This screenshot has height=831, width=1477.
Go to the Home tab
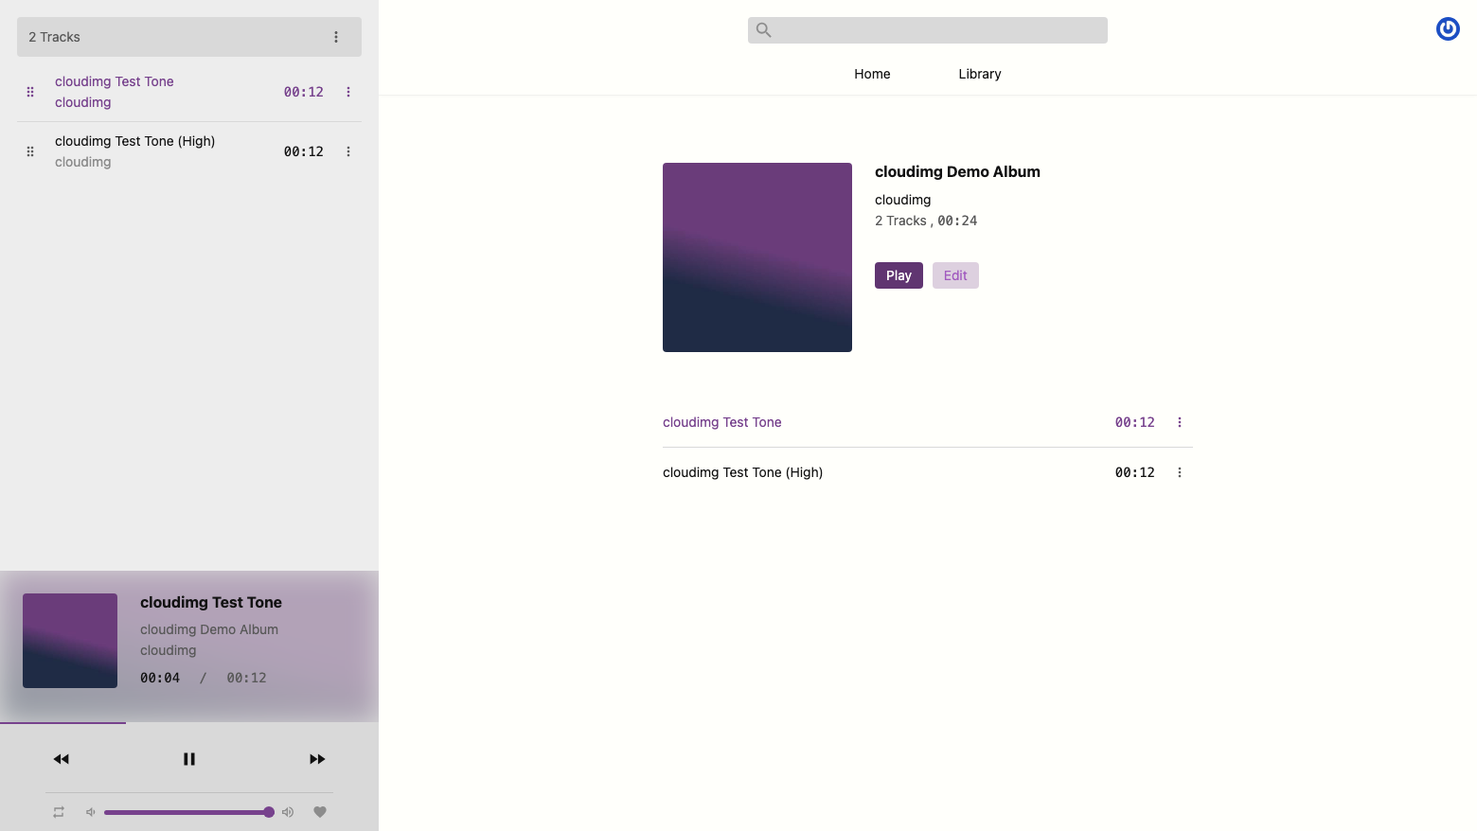point(872,74)
